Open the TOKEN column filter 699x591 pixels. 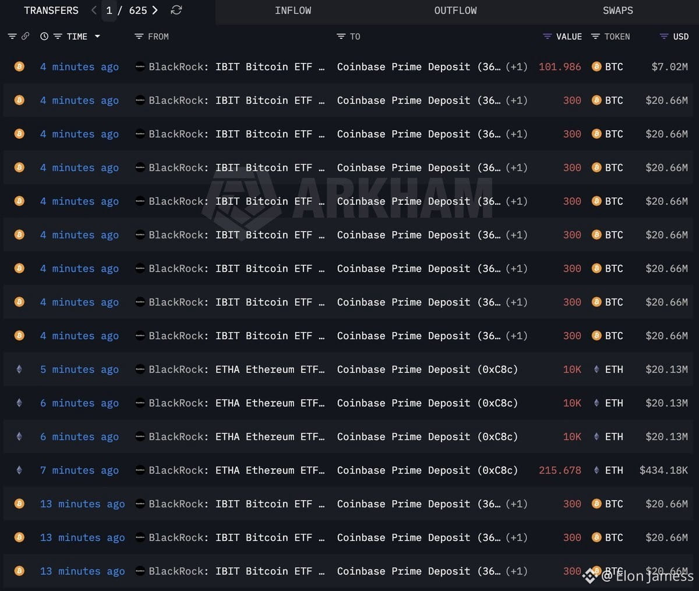tap(595, 36)
